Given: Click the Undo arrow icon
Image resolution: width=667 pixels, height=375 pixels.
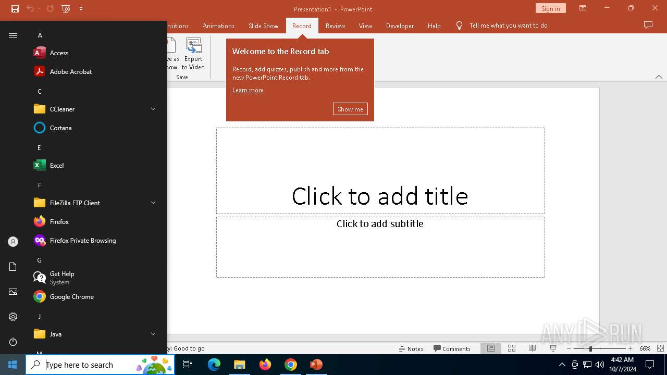Looking at the screenshot, I should pyautogui.click(x=30, y=9).
